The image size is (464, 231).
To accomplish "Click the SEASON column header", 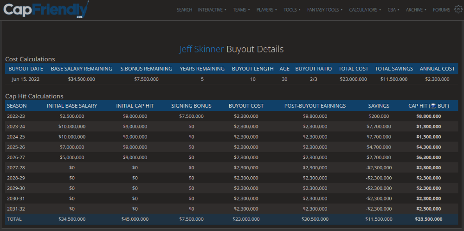I will 17,106.
